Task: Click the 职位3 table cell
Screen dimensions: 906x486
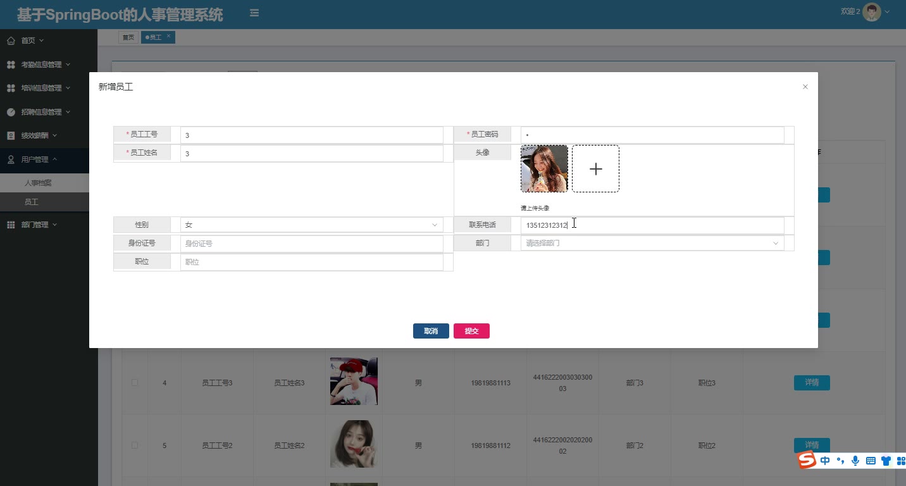Action: click(x=707, y=383)
